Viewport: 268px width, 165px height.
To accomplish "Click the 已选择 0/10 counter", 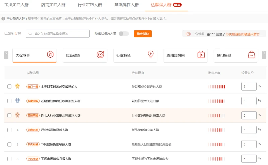I will 13,33.
